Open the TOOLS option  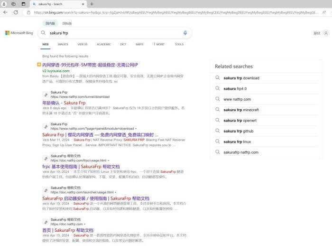(179, 44)
